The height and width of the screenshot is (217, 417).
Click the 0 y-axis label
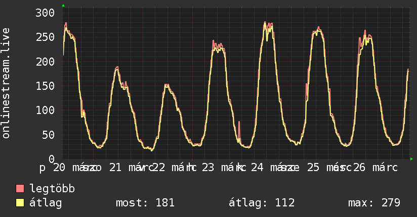pos(52,159)
